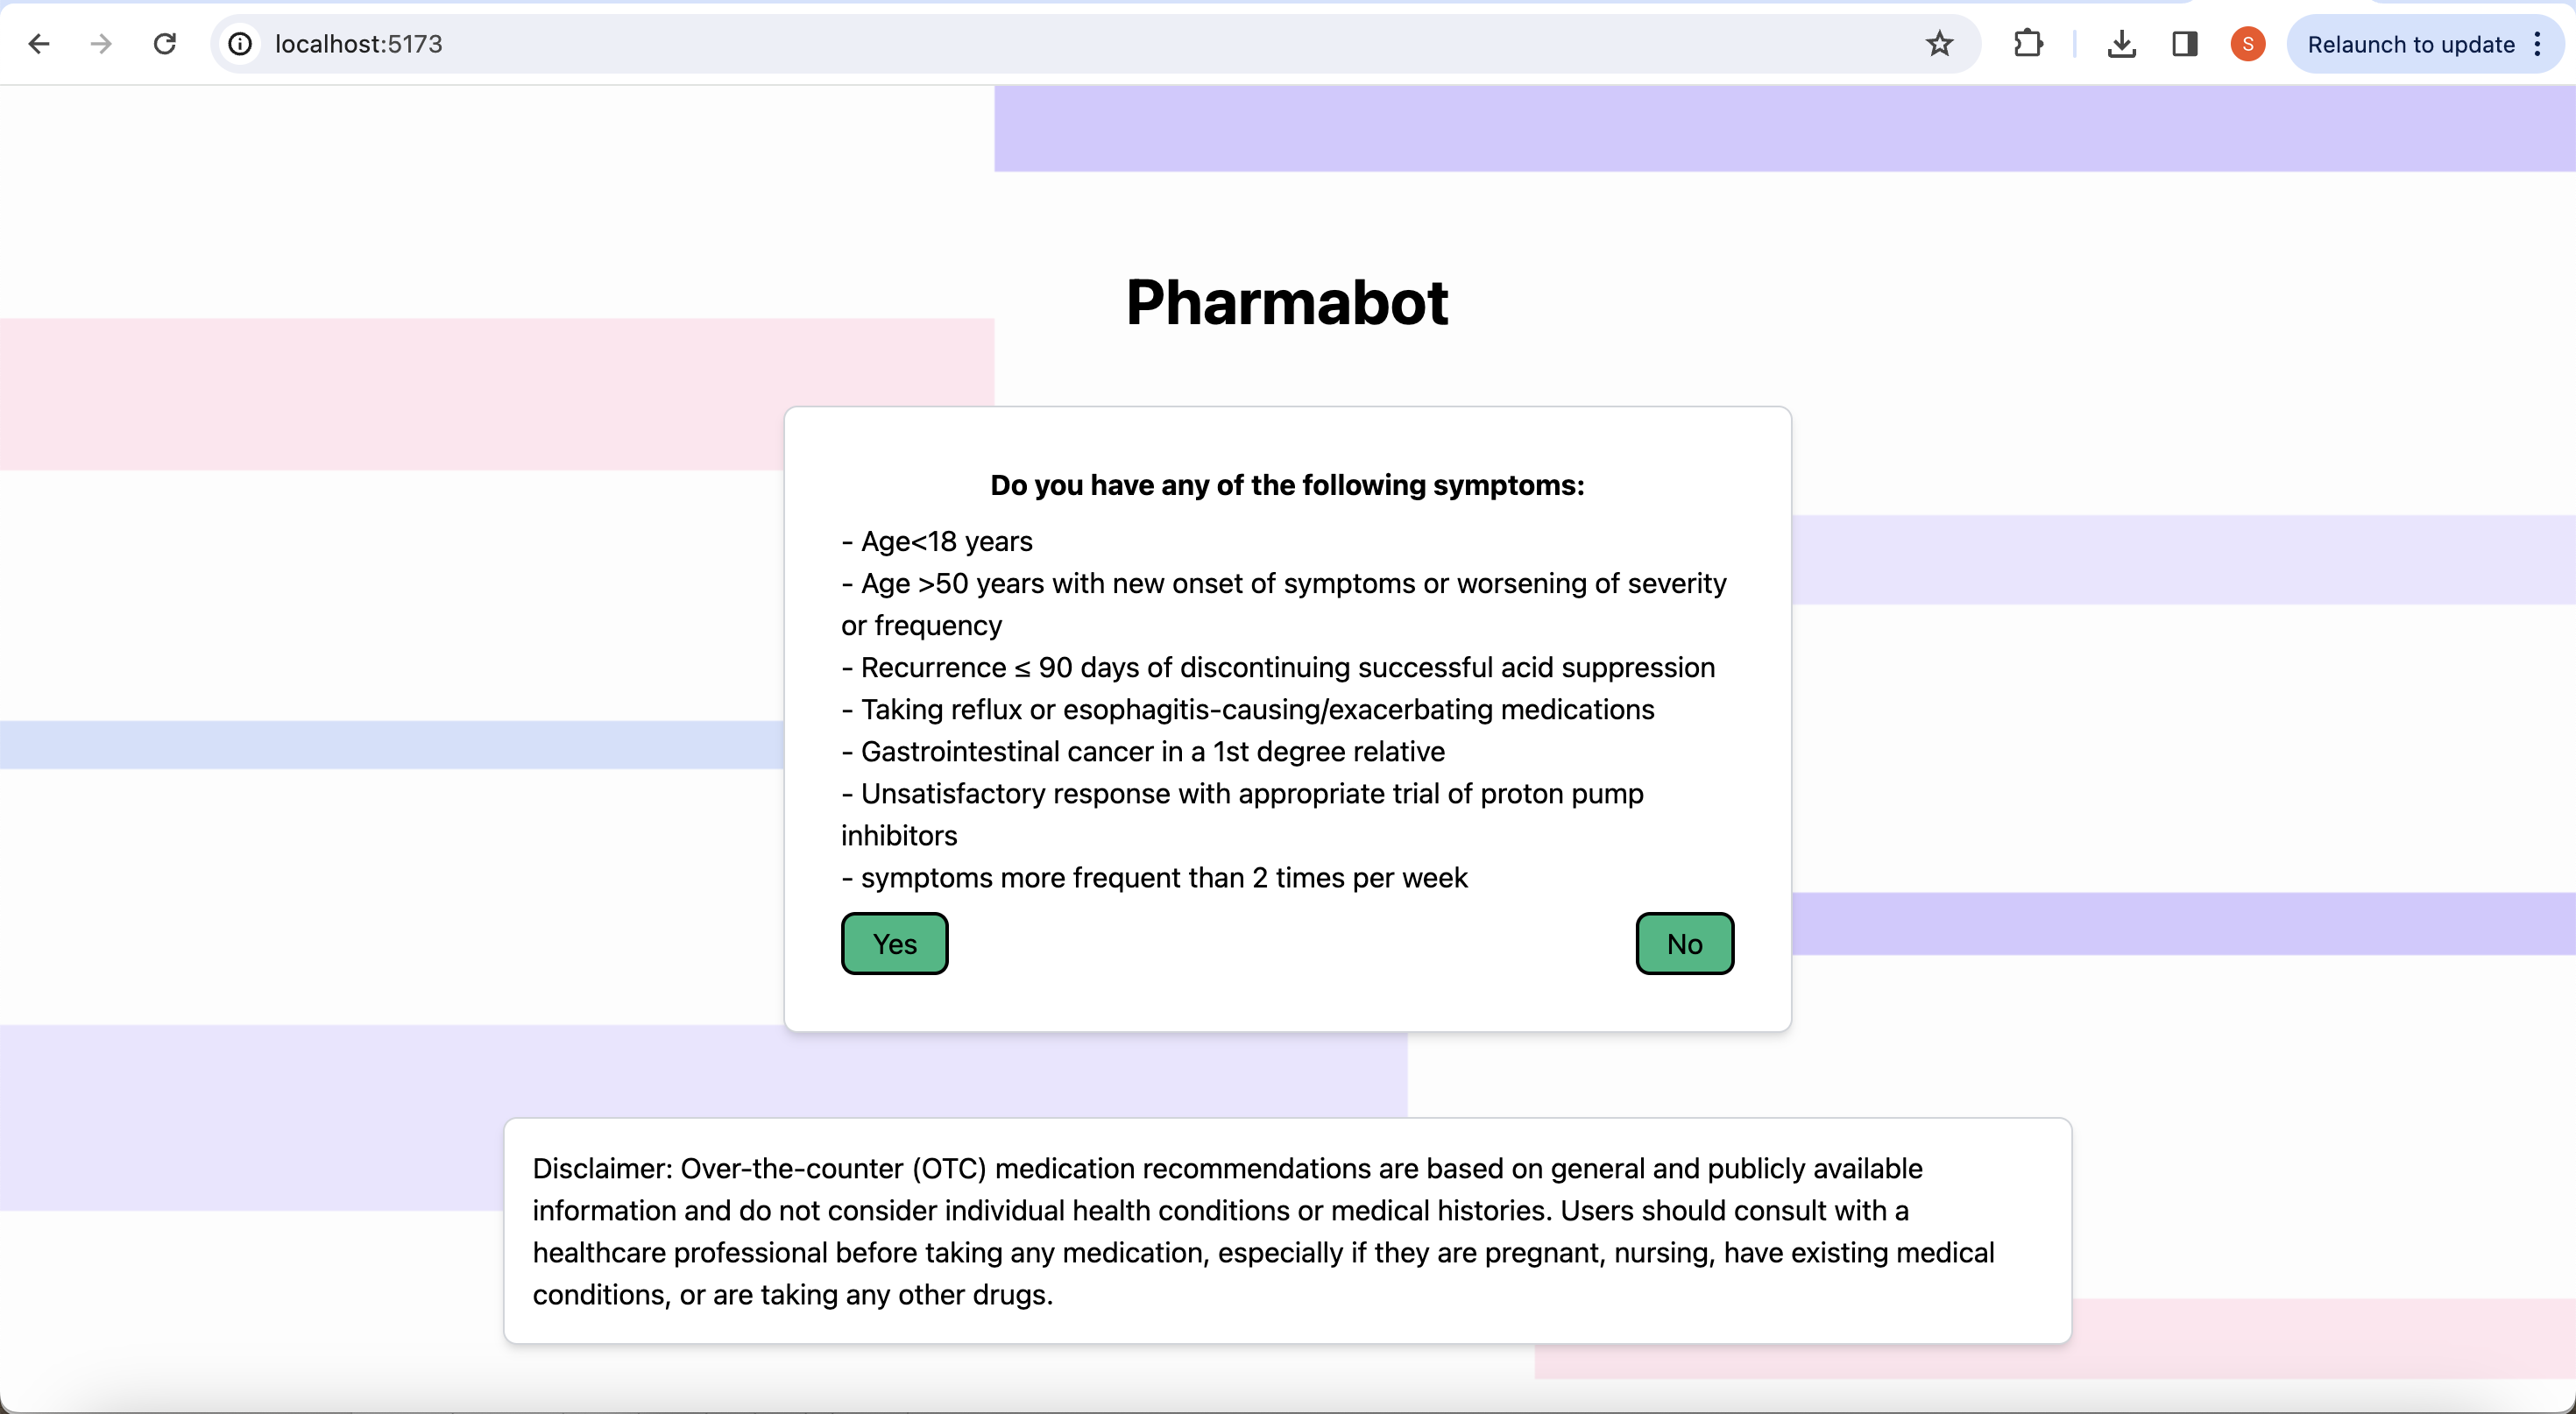Reload the Pharmabot page
The width and height of the screenshot is (2576, 1414).
(166, 44)
